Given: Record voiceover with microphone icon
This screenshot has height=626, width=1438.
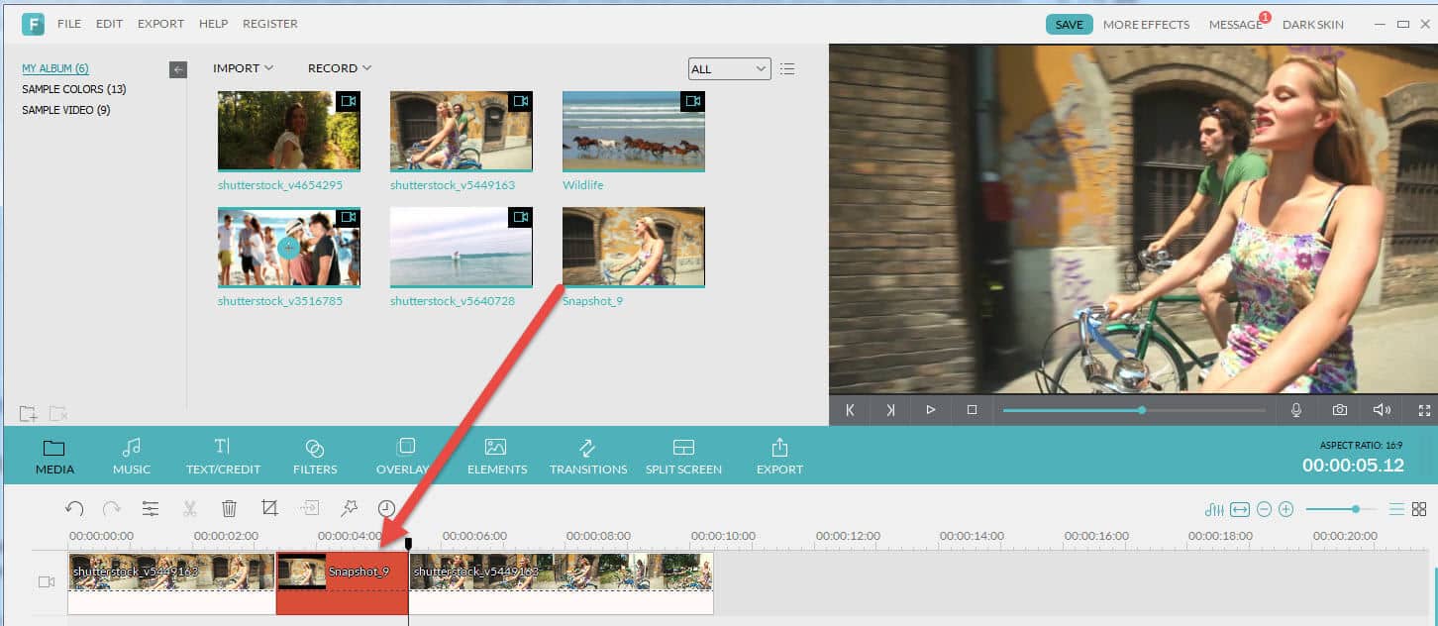Looking at the screenshot, I should (1296, 410).
